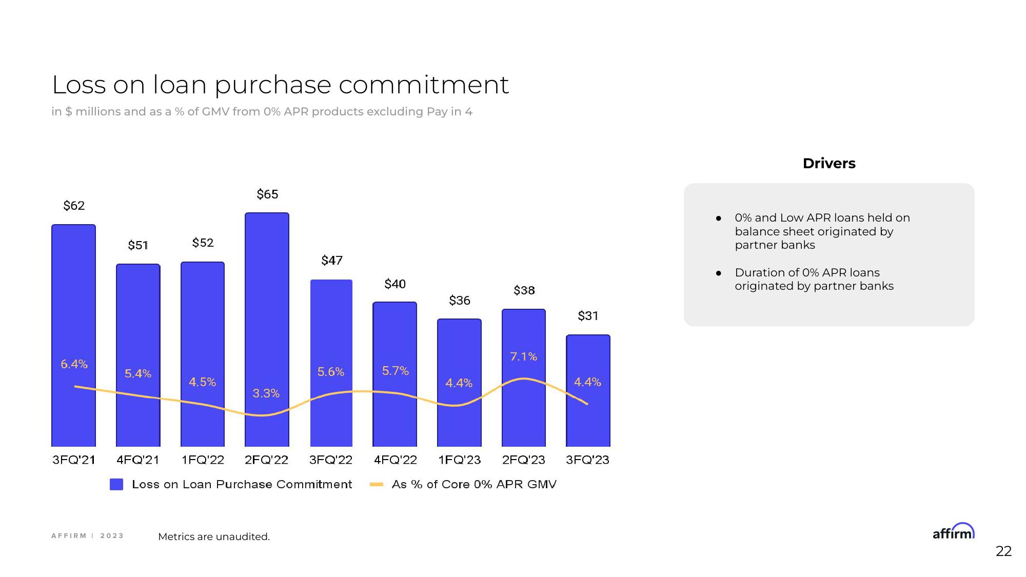Image resolution: width=1026 pixels, height=577 pixels.
Task: Click the 2FQ'23 axis label
Action: point(523,460)
